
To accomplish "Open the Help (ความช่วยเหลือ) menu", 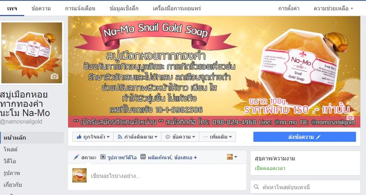I will point(333,9).
